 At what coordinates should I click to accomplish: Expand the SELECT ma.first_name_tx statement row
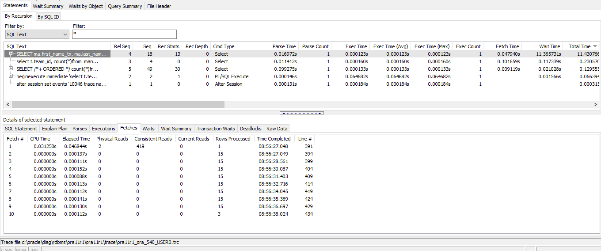click(x=11, y=53)
